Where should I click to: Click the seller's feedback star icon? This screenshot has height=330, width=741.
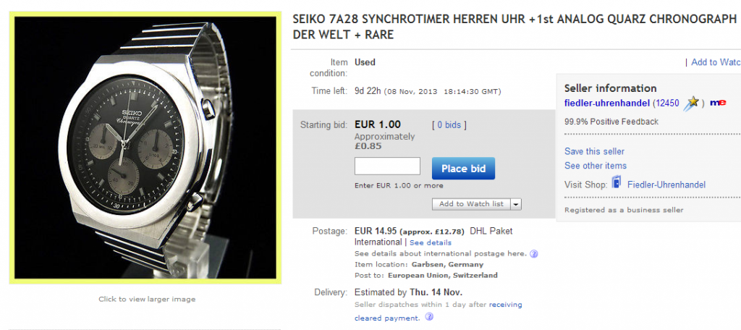tap(693, 103)
